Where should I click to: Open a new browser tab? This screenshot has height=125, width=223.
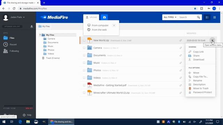tap(44, 3)
